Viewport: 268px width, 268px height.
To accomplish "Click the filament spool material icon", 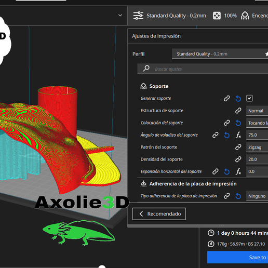I will [211, 244].
